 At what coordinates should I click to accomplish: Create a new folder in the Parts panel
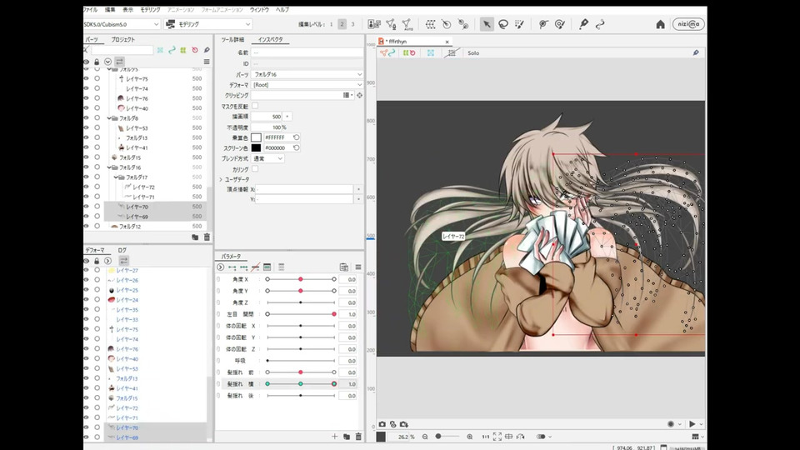click(195, 237)
